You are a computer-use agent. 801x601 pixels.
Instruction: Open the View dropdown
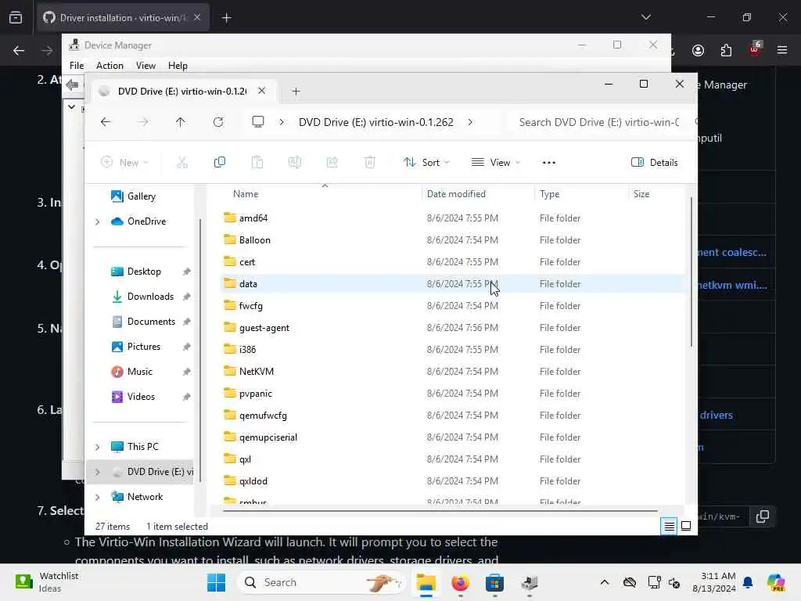(x=495, y=163)
